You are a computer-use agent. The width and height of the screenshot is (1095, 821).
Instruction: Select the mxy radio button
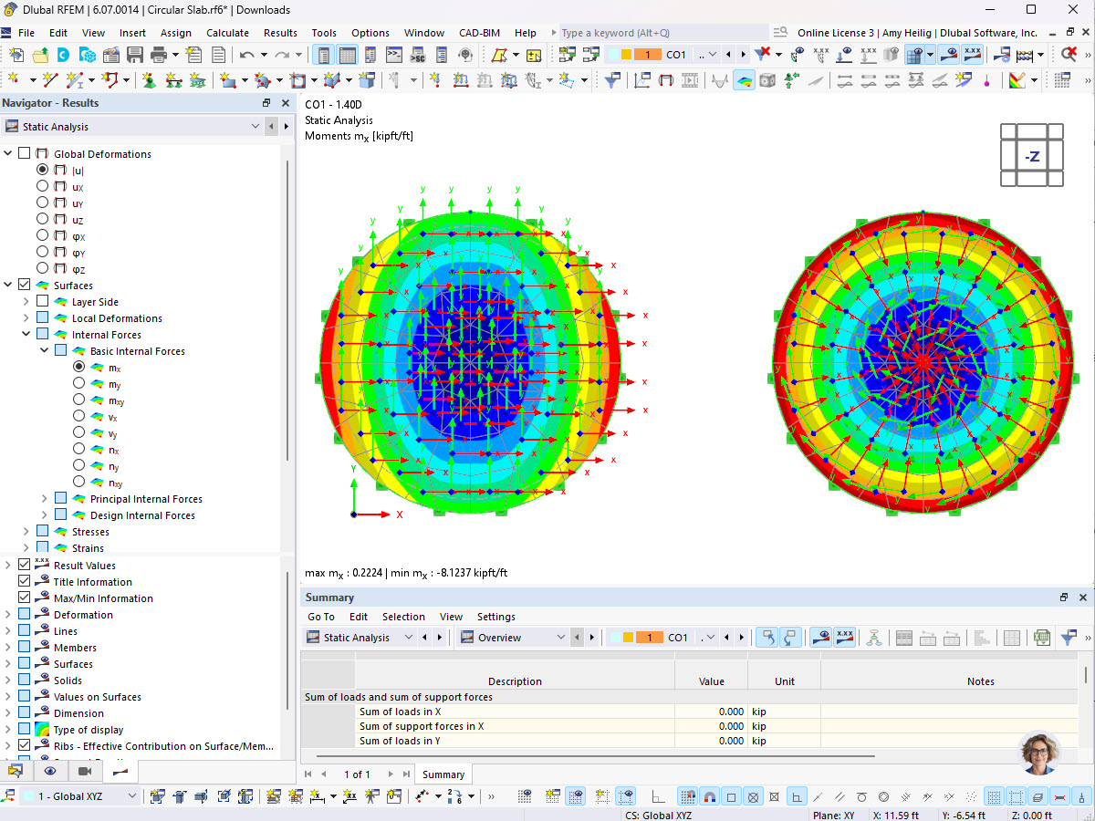(x=78, y=400)
